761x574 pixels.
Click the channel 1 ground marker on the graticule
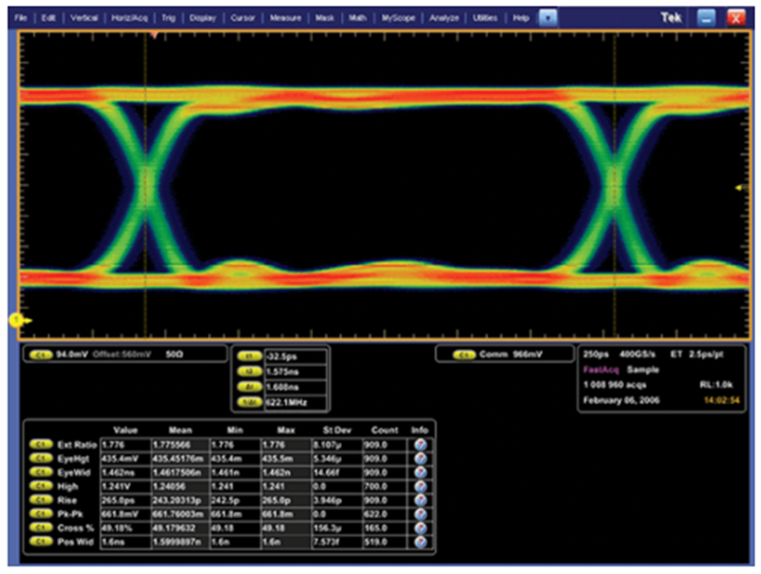click(16, 319)
